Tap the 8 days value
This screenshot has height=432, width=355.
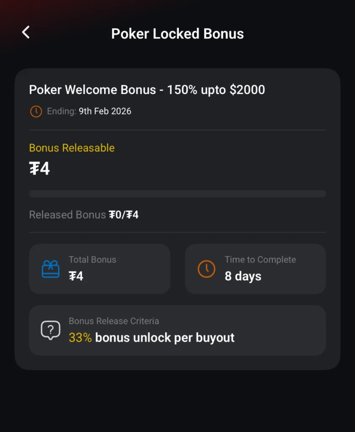(x=243, y=276)
